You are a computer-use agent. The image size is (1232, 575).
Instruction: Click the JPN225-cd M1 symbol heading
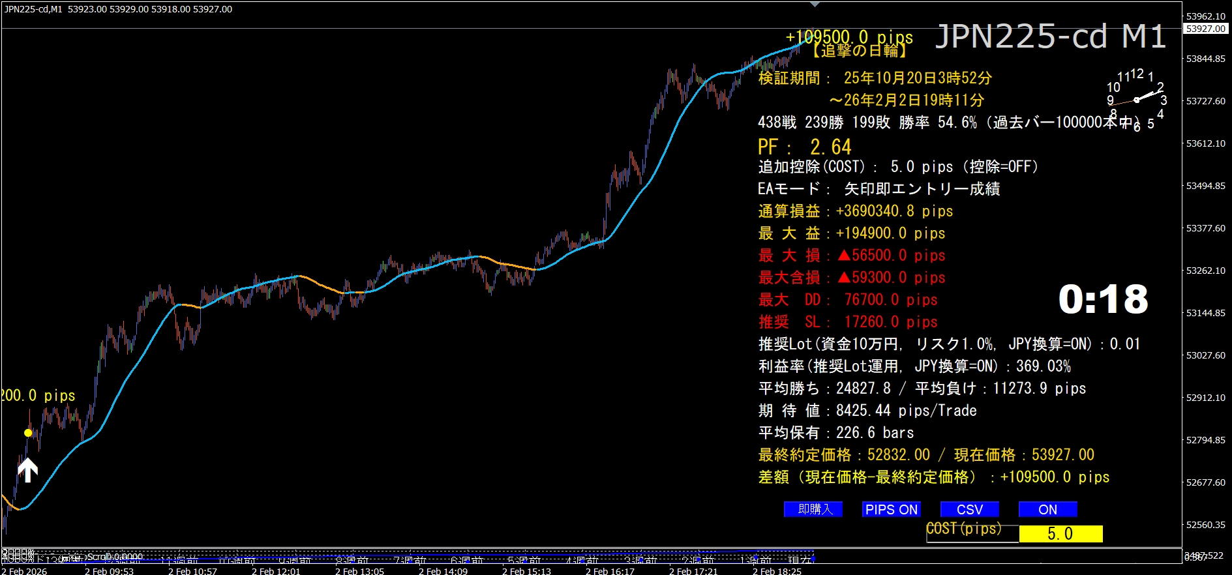tap(1050, 37)
